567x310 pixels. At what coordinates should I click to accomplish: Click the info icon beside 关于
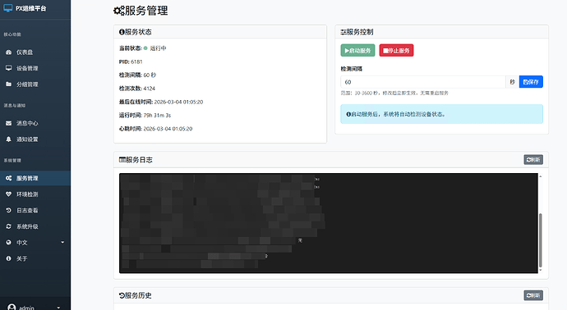[9, 258]
